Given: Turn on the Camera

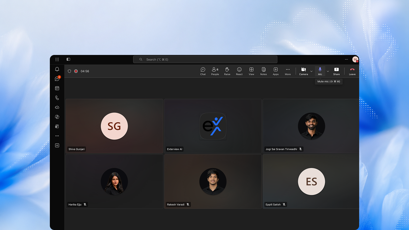Looking at the screenshot, I should click(x=304, y=71).
